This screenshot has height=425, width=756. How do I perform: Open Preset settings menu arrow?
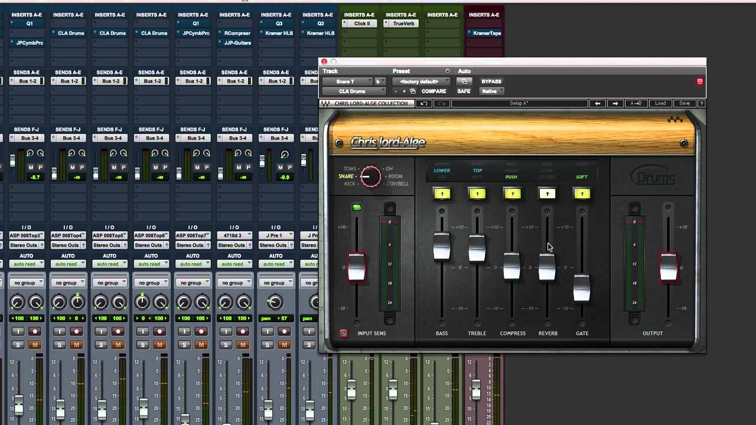pos(447,71)
